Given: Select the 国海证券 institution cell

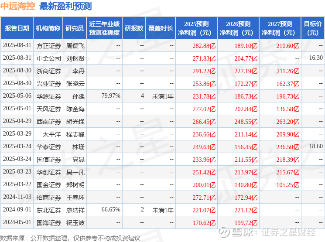Looking at the screenshot, I should [49, 223].
